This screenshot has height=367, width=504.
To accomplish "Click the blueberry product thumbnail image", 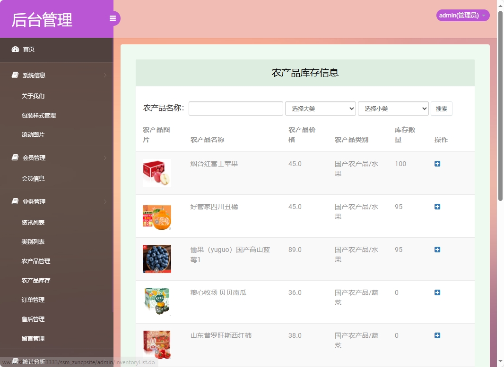I will coord(156,259).
